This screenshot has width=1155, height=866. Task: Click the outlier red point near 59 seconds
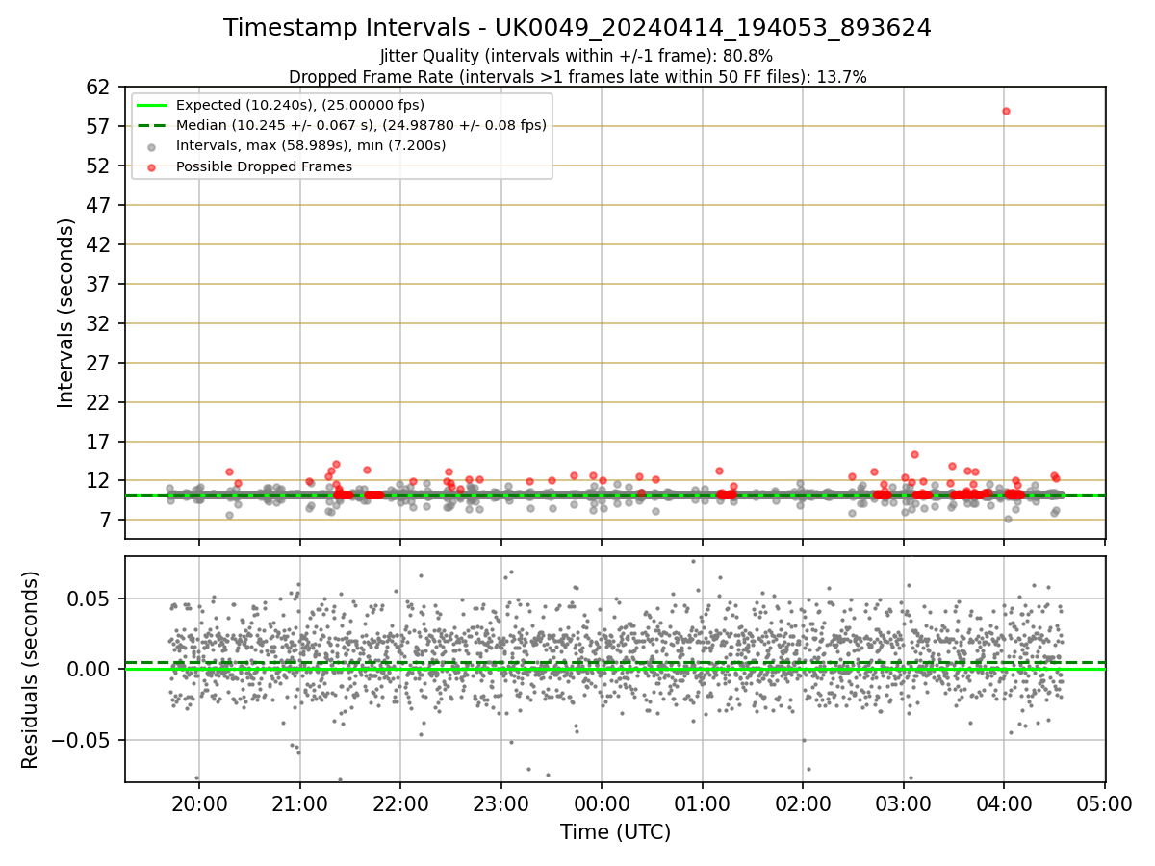[x=1006, y=111]
